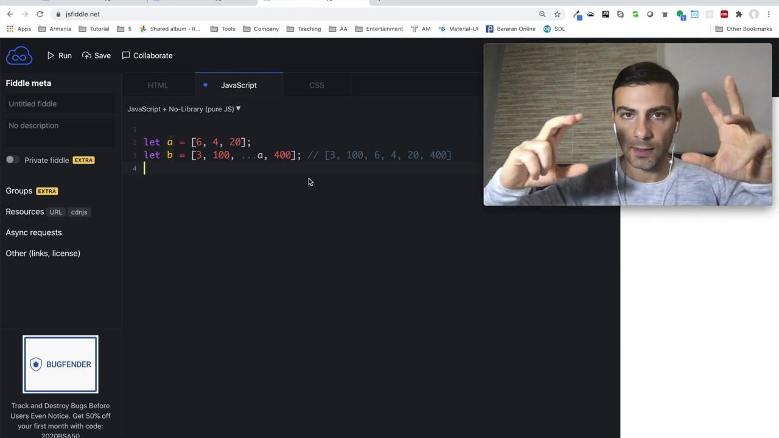Open the AA bookmarks folder

click(338, 29)
